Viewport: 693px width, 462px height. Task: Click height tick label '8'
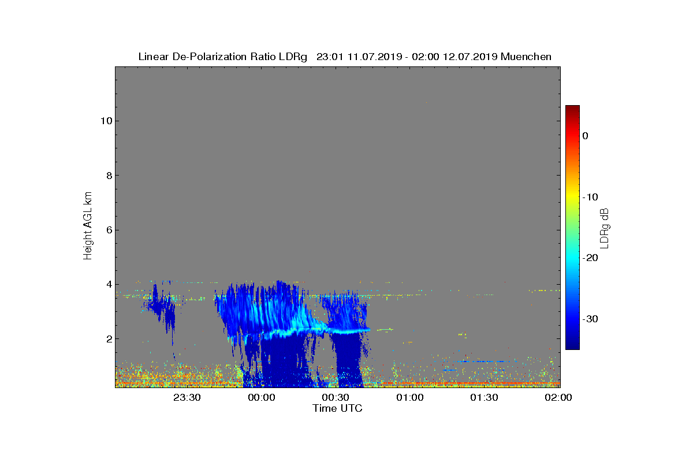click(108, 176)
